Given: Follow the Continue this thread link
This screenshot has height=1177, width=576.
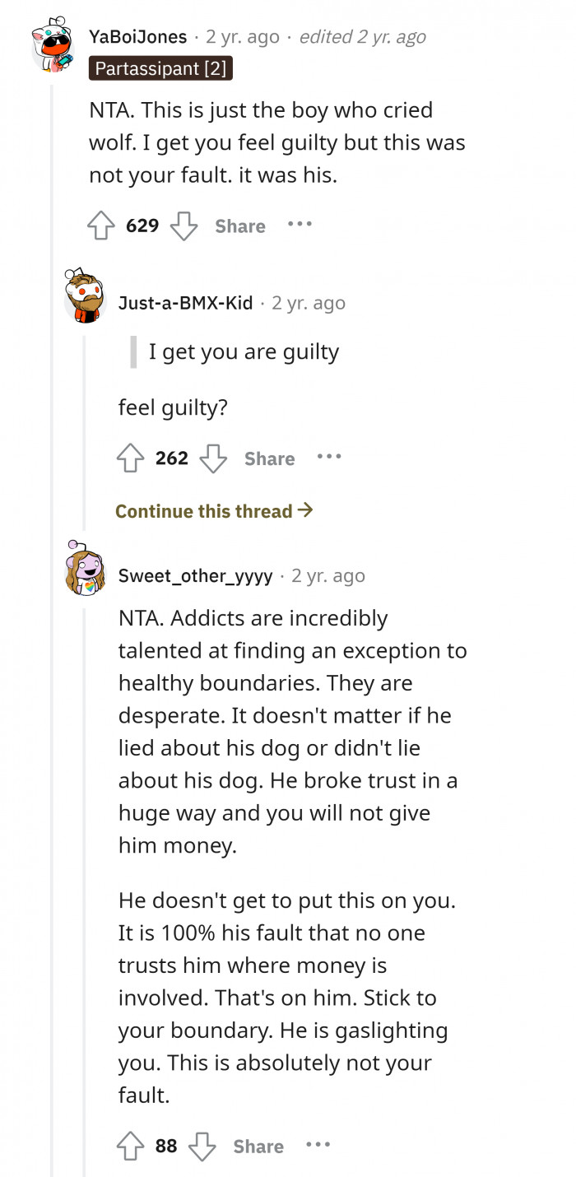Looking at the screenshot, I should click(212, 510).
